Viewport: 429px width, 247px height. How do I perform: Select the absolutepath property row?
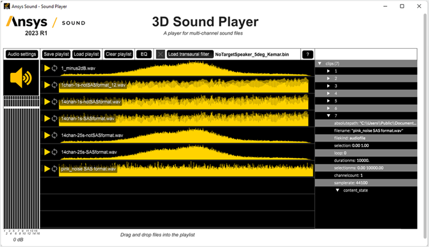pos(366,123)
